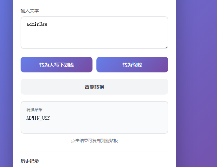Run the 智能转换 smart conversion

coord(94,87)
